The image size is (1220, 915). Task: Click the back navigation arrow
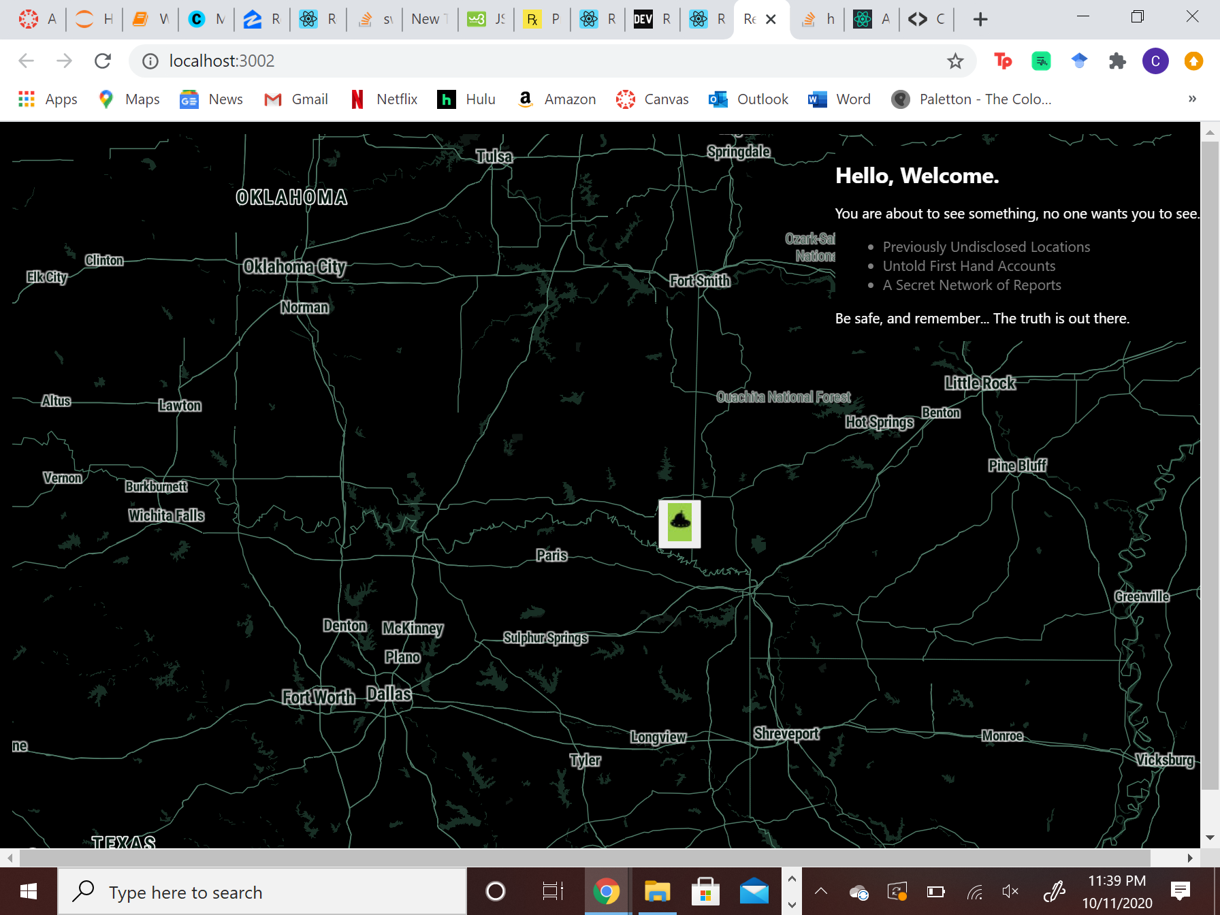coord(26,61)
